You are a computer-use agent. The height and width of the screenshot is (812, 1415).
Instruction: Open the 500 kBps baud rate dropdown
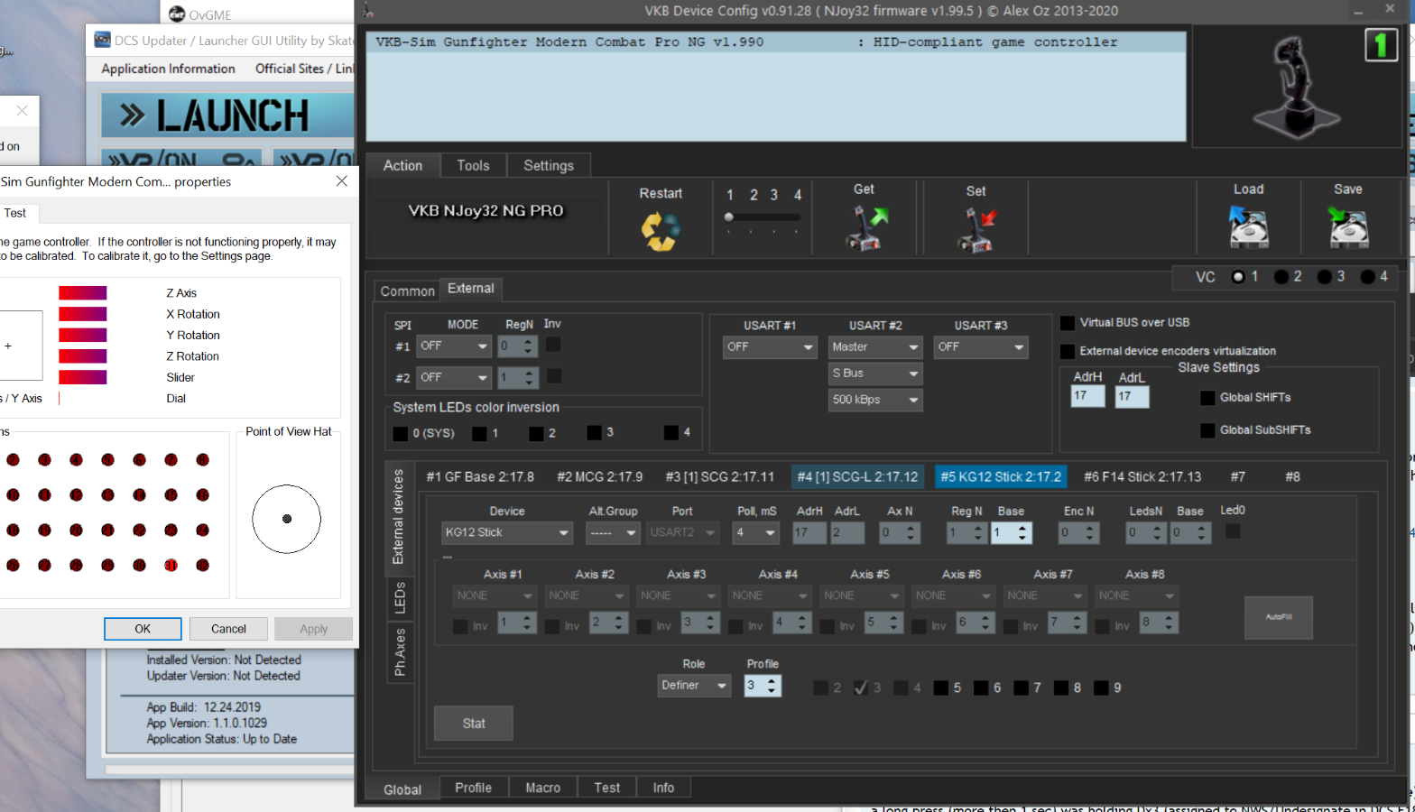click(875, 400)
